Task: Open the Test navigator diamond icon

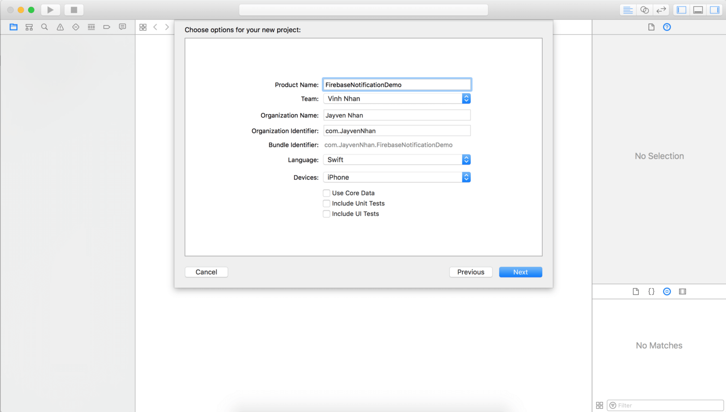Action: coord(76,27)
